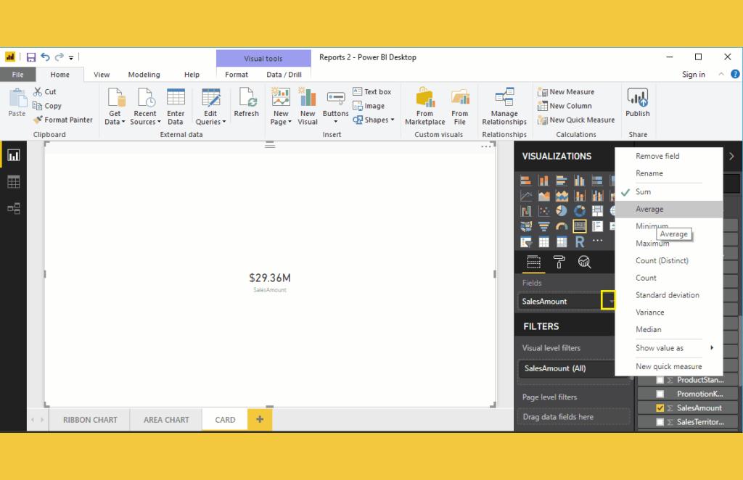Select Median aggregation

[x=668, y=329]
